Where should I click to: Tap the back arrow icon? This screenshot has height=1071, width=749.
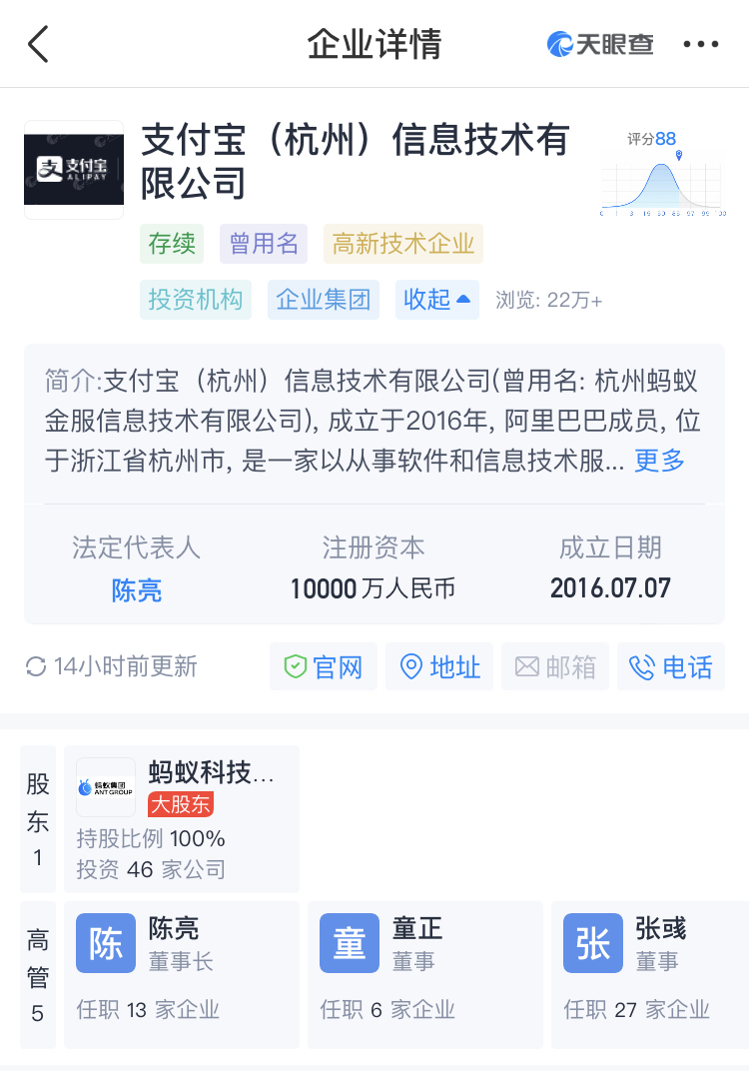point(38,44)
